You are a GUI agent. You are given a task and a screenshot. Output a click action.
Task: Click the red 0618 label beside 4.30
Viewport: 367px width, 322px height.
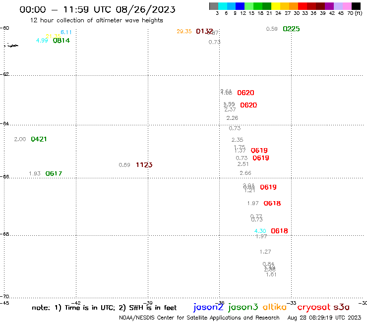(279, 231)
